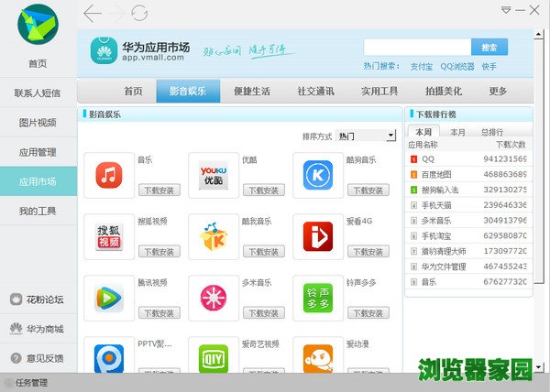Click 下载安装 for 多米音乐

click(x=264, y=313)
